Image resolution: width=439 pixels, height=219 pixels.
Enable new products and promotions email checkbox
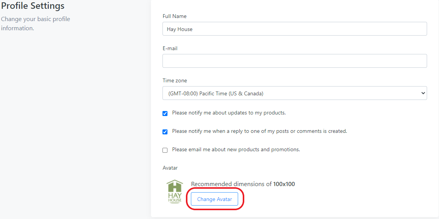pyautogui.click(x=165, y=150)
